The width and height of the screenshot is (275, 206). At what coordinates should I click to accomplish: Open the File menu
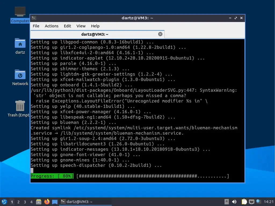coord(36,26)
